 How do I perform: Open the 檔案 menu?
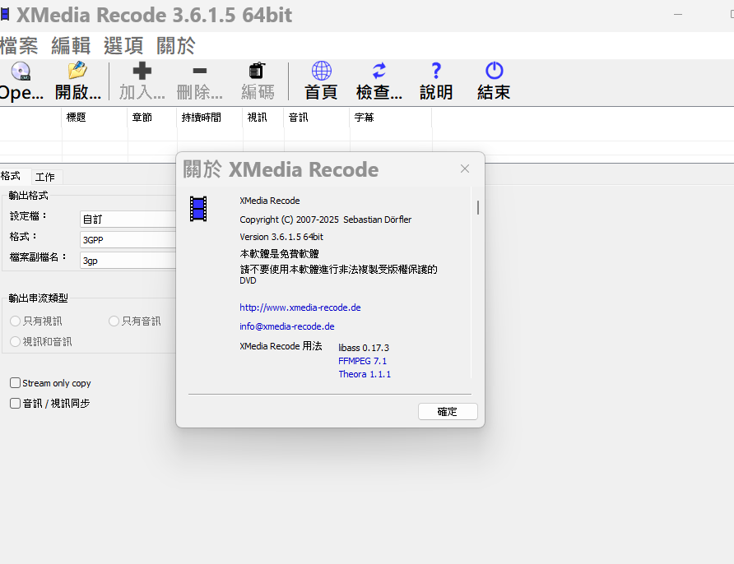pyautogui.click(x=19, y=46)
